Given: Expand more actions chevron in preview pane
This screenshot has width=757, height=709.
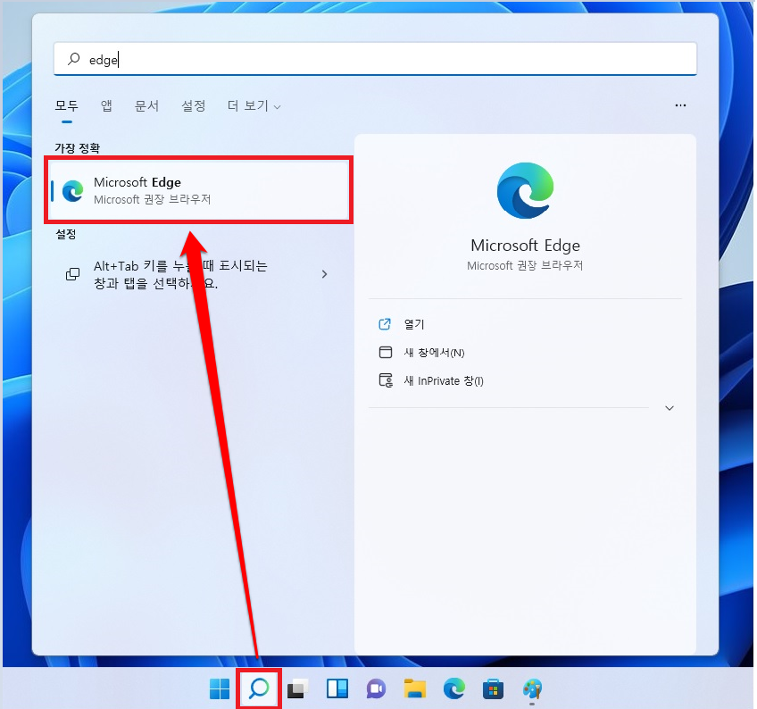Looking at the screenshot, I should tap(670, 408).
